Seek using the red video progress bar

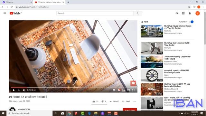pyautogui.click(x=73, y=87)
